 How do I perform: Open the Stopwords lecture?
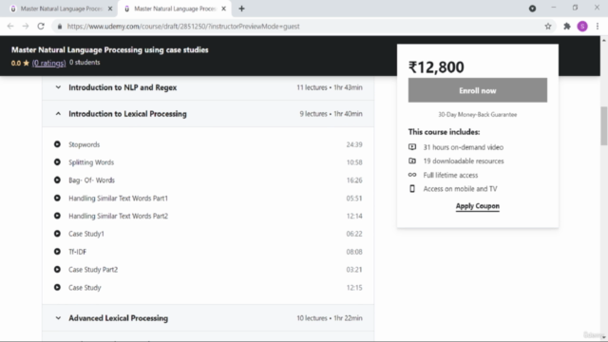(x=85, y=144)
